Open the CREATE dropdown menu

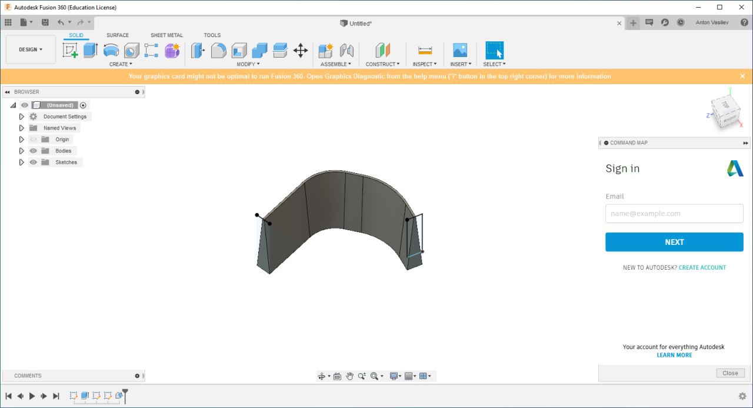coord(121,64)
